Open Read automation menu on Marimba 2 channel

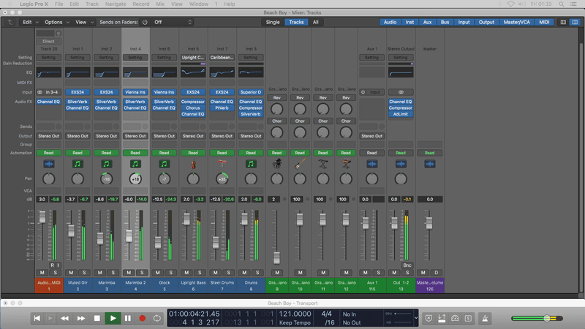(x=135, y=153)
